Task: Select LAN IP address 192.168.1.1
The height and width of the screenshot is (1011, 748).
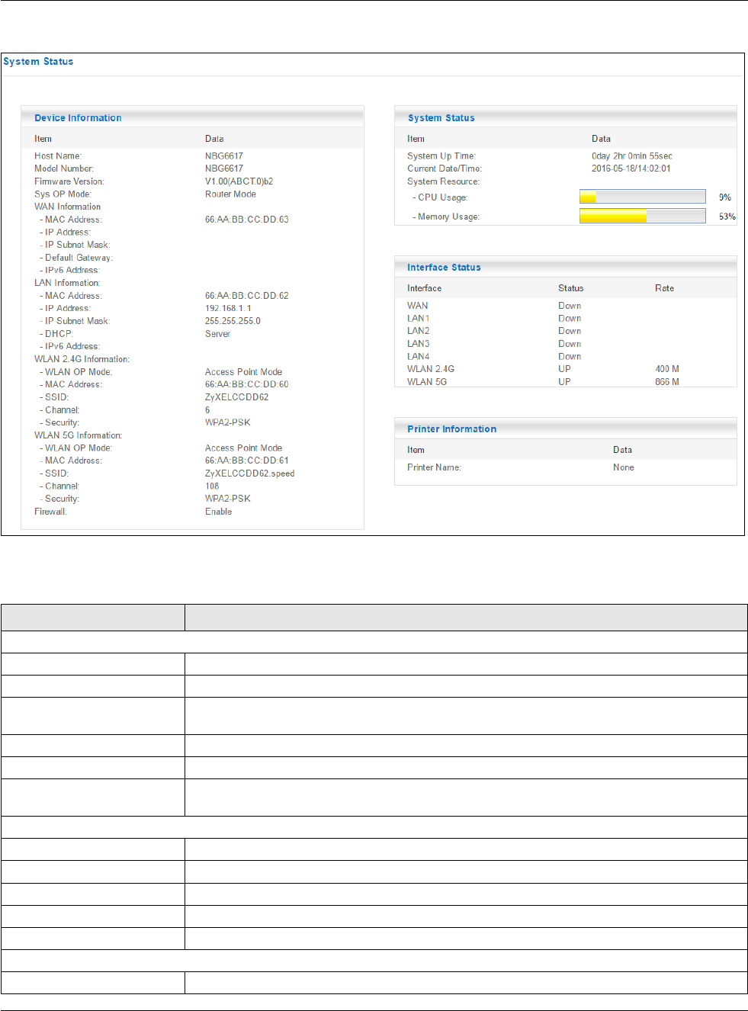Action: pyautogui.click(x=228, y=308)
